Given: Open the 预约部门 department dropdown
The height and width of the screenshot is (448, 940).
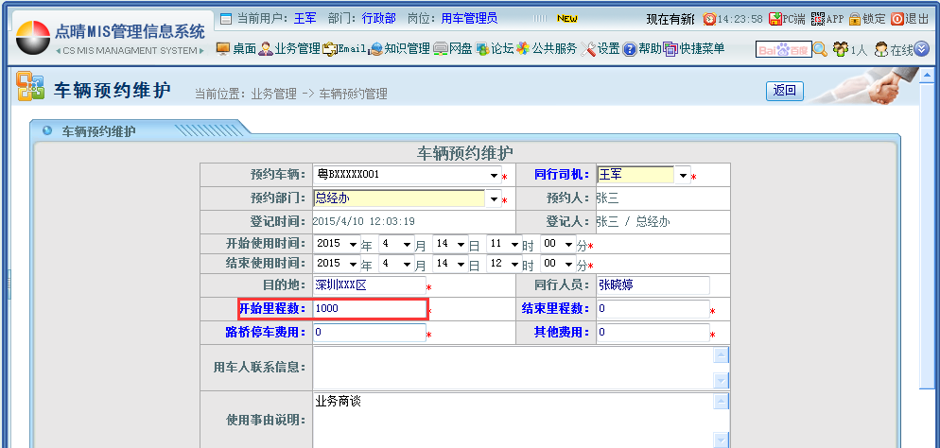Looking at the screenshot, I should pyautogui.click(x=493, y=198).
